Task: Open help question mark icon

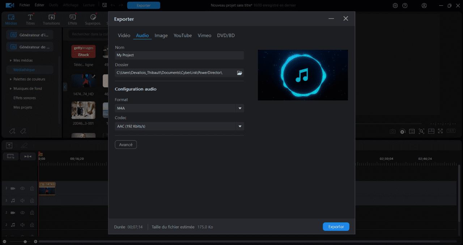Action: [x=405, y=5]
